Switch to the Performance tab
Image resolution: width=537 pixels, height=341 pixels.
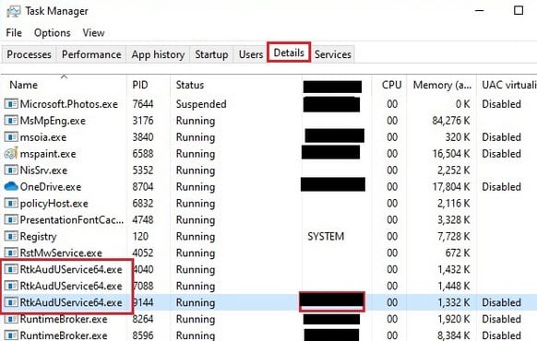pos(91,54)
